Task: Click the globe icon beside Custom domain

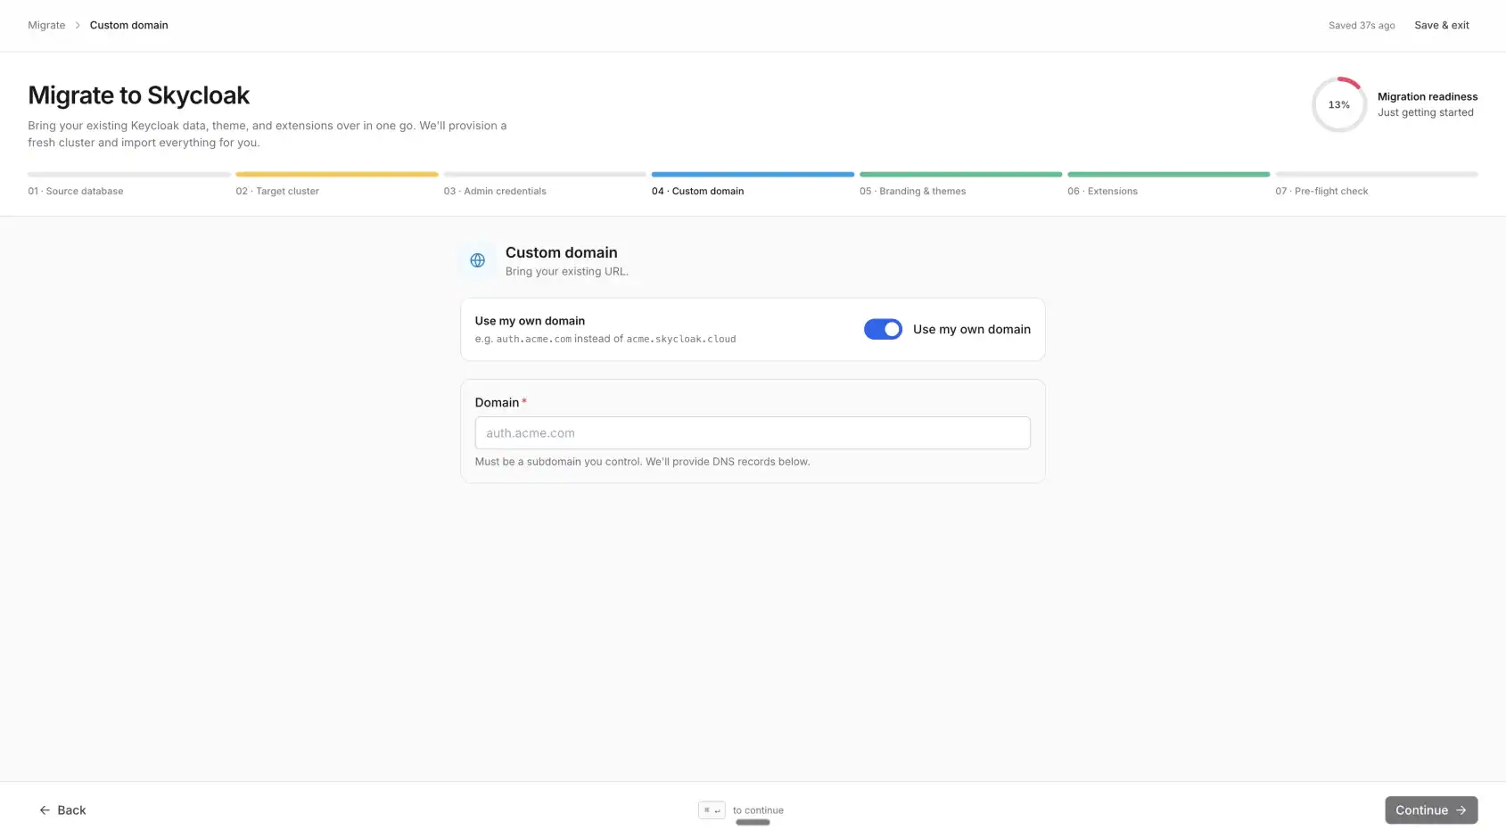Action: [477, 260]
